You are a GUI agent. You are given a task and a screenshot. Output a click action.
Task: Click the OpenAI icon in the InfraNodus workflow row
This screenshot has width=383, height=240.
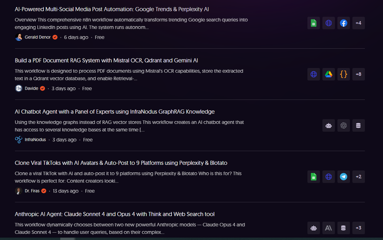[344, 125]
